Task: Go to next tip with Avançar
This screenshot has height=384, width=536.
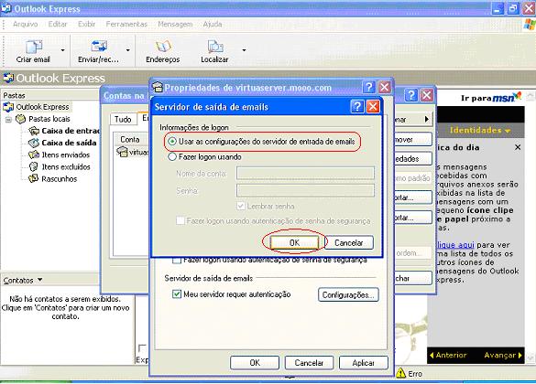Action: [503, 355]
